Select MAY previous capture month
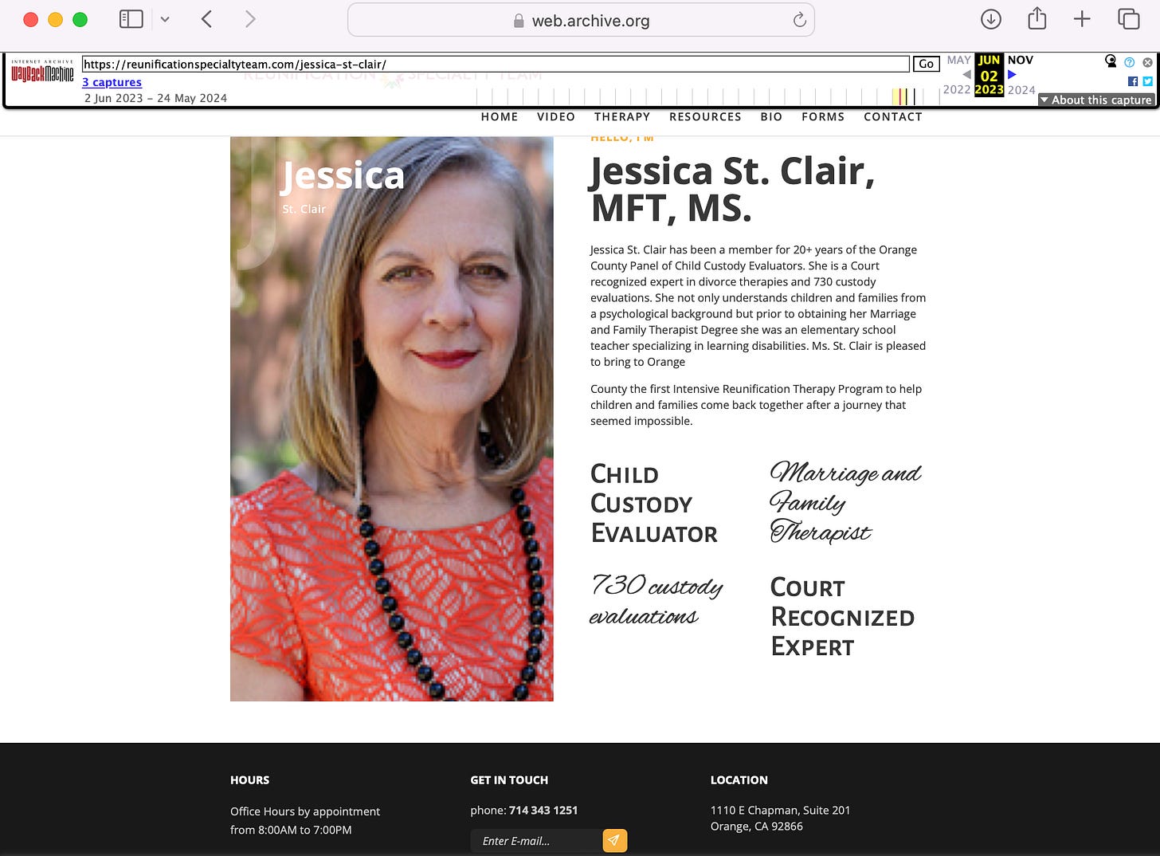The width and height of the screenshot is (1160, 856). click(958, 60)
